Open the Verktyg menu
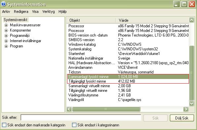Screen dimensions: 197x130 click(49, 12)
